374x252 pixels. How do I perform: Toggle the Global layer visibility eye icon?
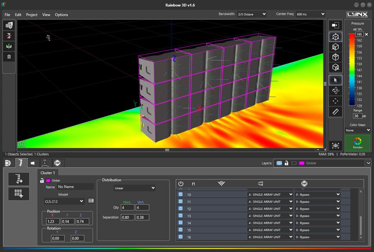279,163
